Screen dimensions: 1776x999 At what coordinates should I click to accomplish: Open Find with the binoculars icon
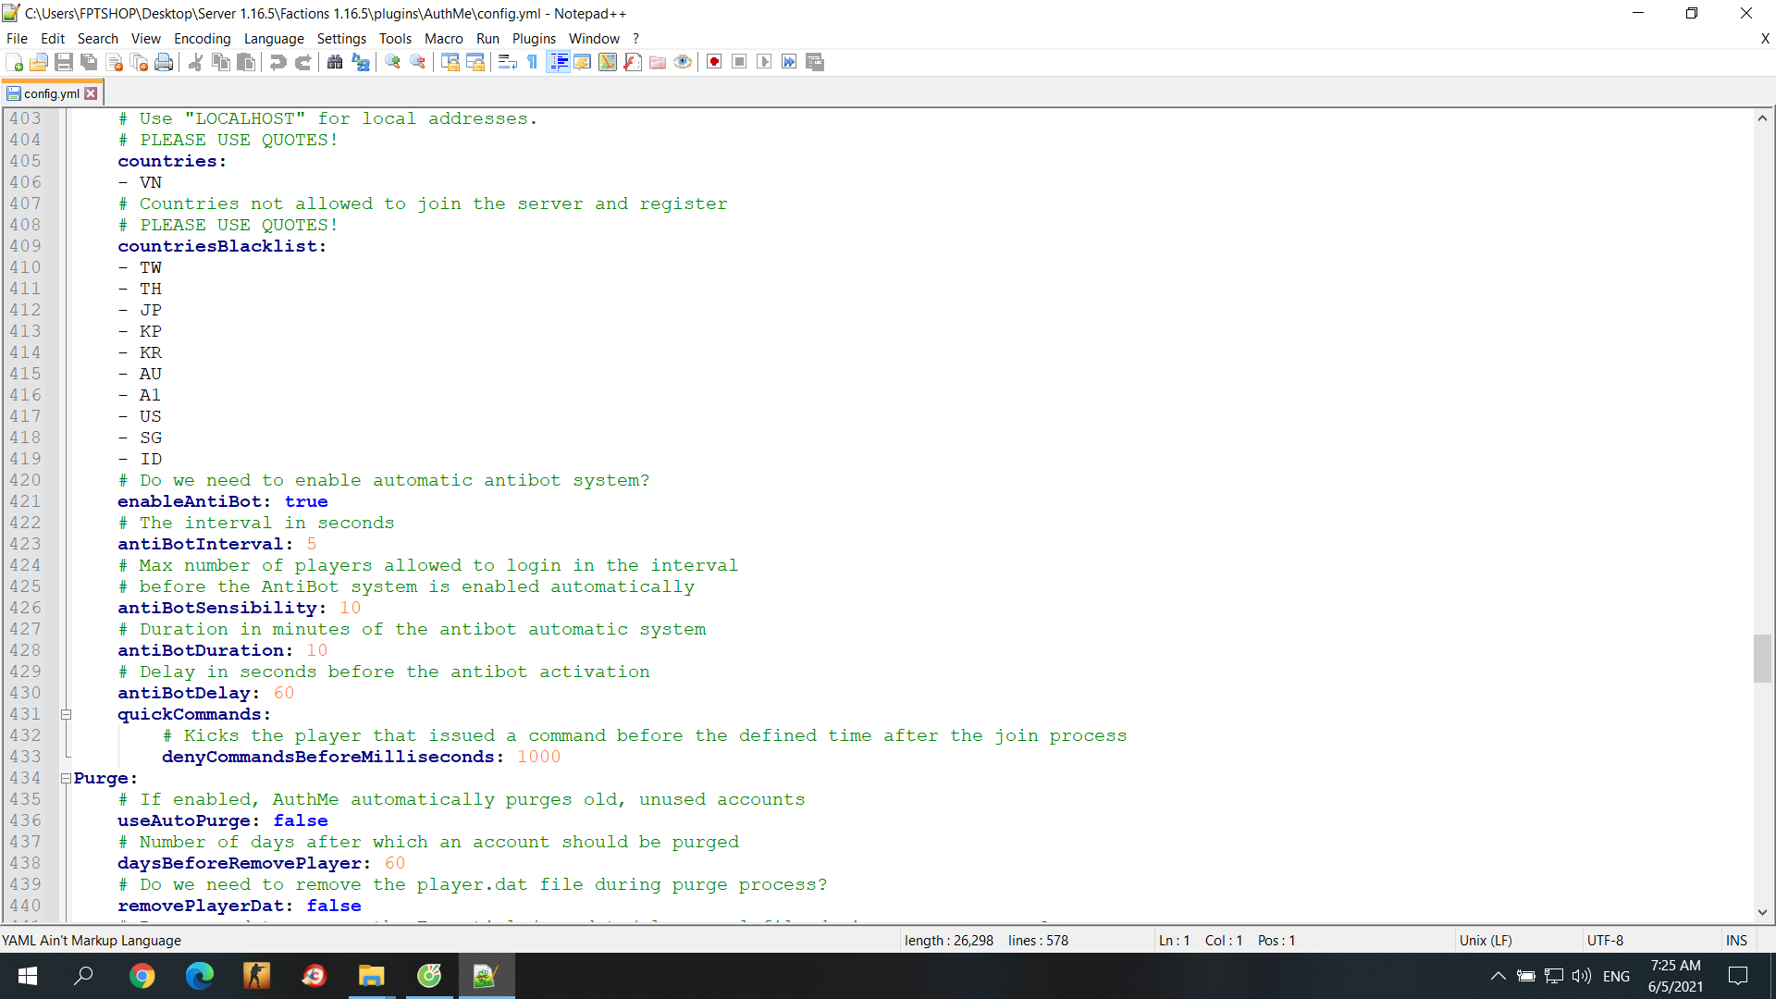point(335,62)
